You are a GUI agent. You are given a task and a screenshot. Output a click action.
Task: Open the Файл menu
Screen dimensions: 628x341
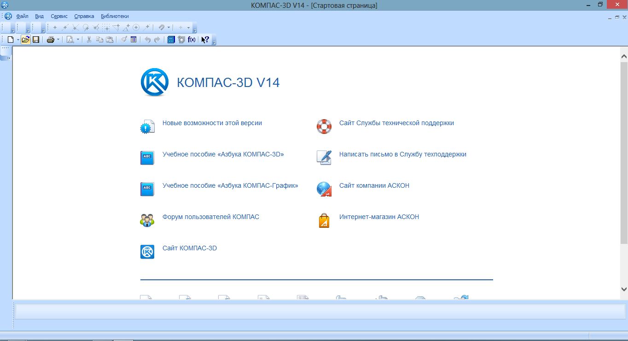22,16
